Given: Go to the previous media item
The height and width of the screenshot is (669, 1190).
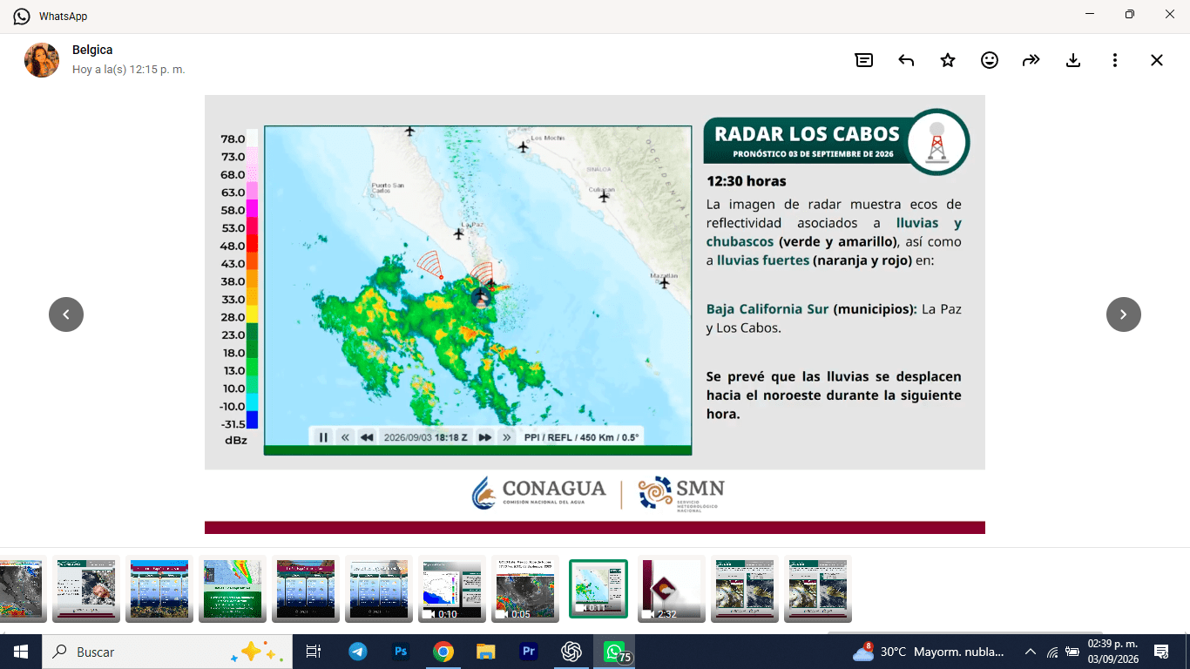Looking at the screenshot, I should click(x=66, y=314).
